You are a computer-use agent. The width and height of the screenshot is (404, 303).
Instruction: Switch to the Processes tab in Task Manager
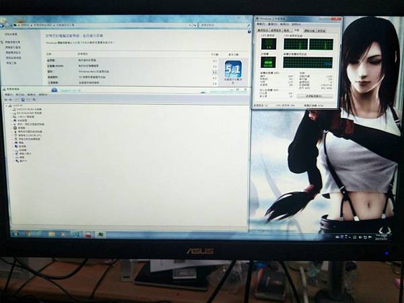276,30
